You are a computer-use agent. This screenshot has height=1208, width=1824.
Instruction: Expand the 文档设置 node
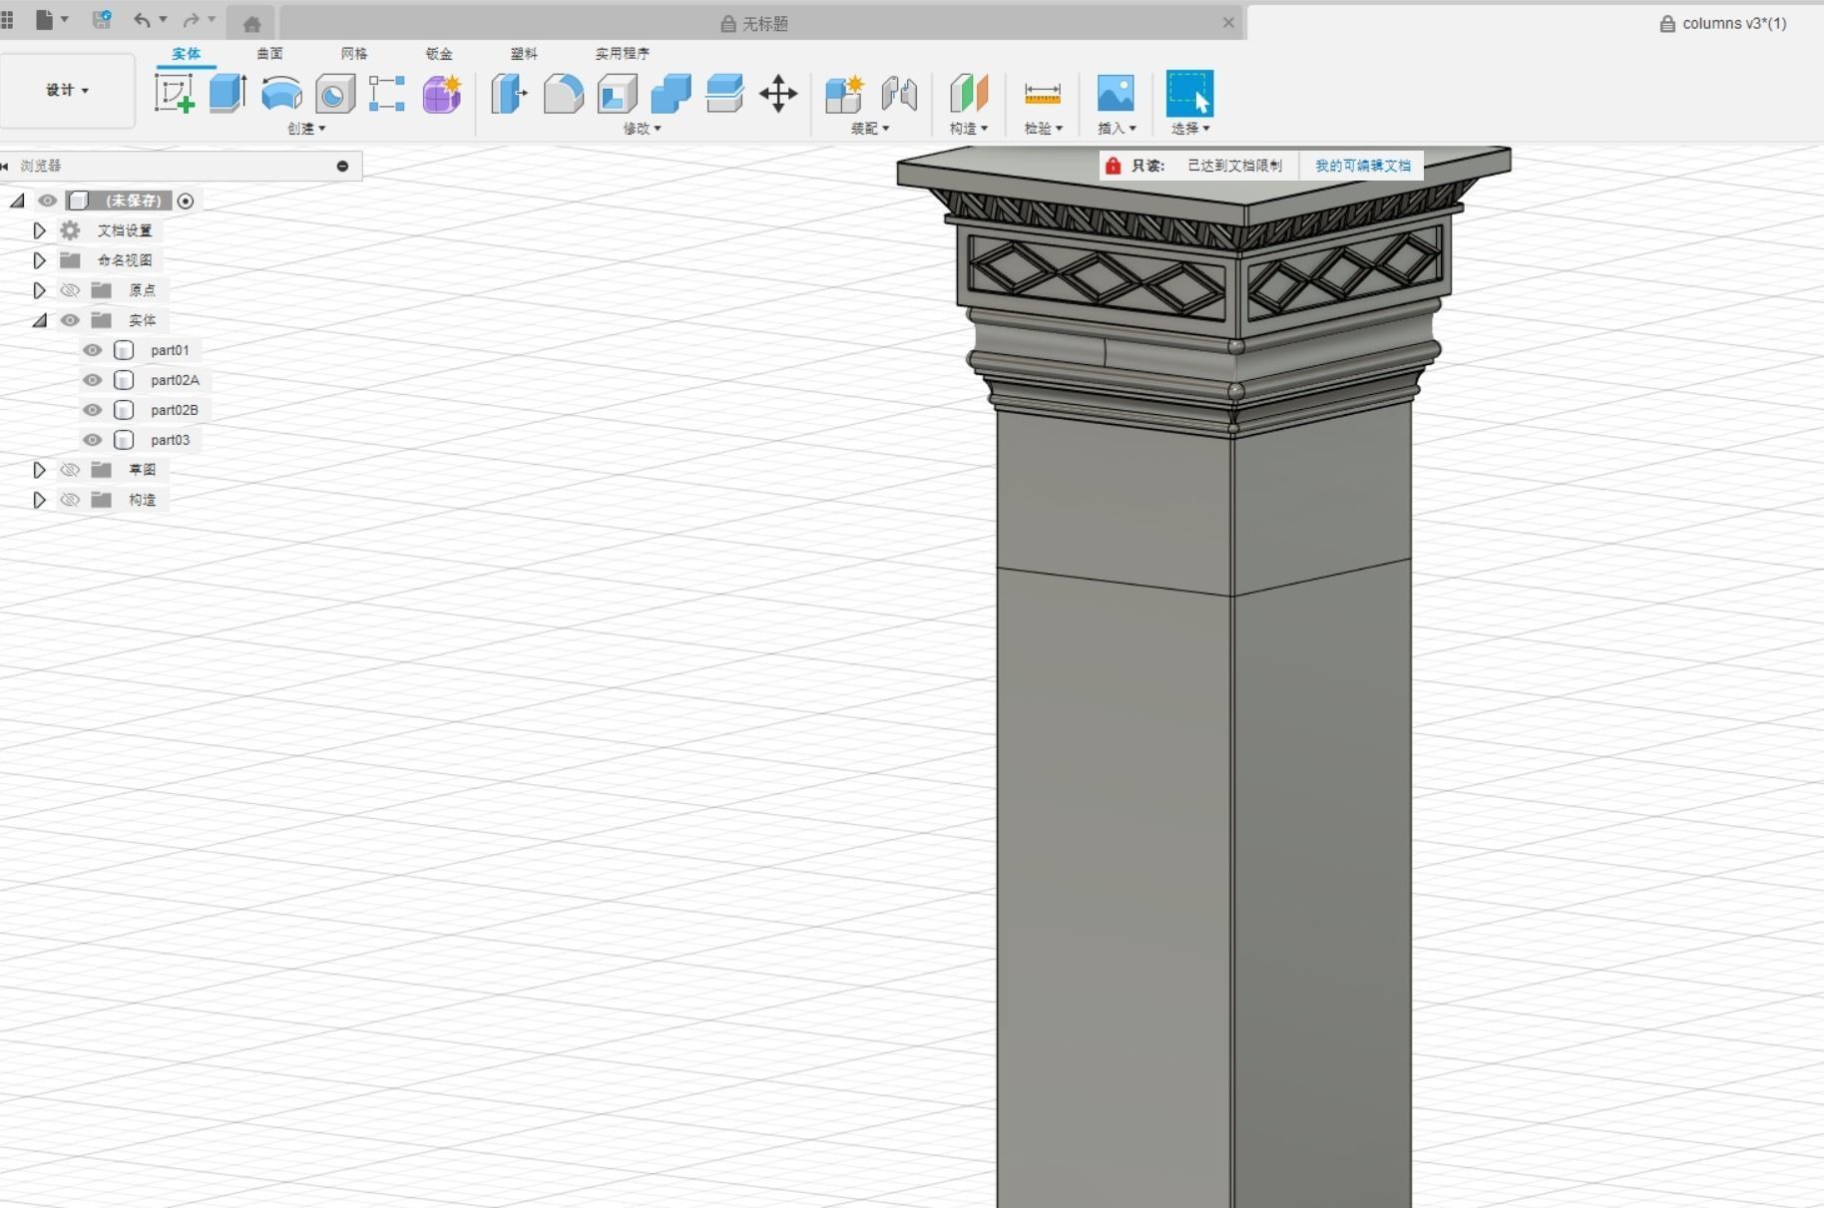coord(39,230)
